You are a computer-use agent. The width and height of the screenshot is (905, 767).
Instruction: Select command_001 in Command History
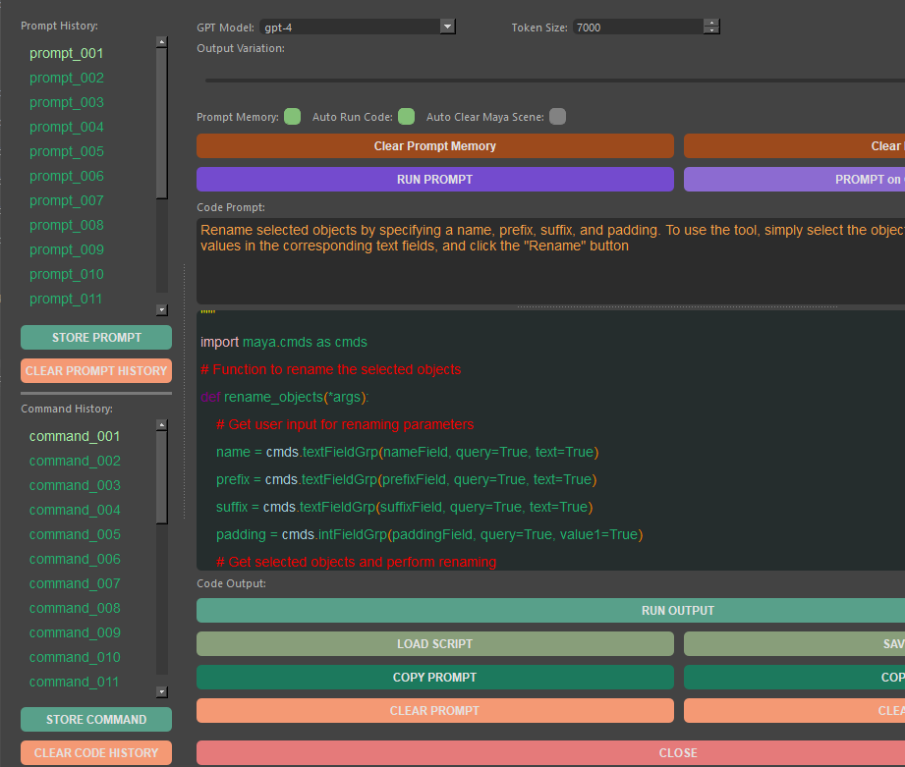coord(75,436)
